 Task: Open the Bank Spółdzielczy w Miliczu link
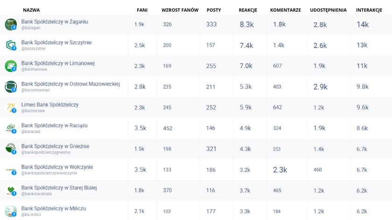coord(54,208)
